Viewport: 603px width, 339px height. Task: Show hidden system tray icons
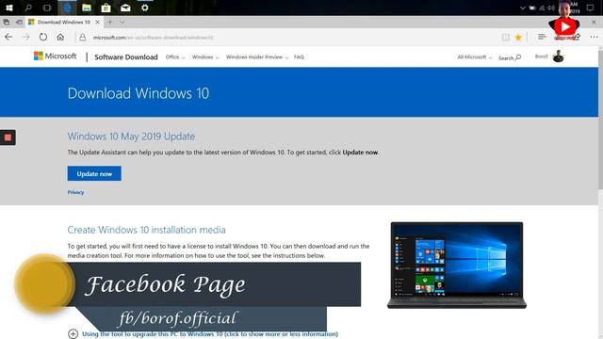(522, 8)
